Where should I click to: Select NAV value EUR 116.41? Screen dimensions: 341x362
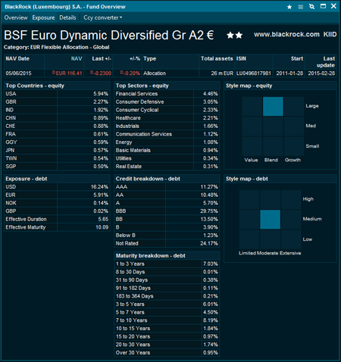coord(67,73)
